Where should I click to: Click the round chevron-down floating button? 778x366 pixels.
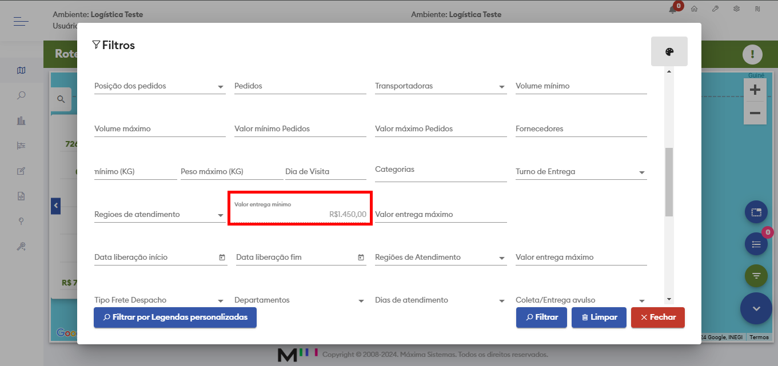pos(756,308)
